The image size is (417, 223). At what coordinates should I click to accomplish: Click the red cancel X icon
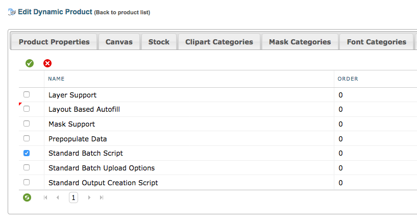[47, 63]
